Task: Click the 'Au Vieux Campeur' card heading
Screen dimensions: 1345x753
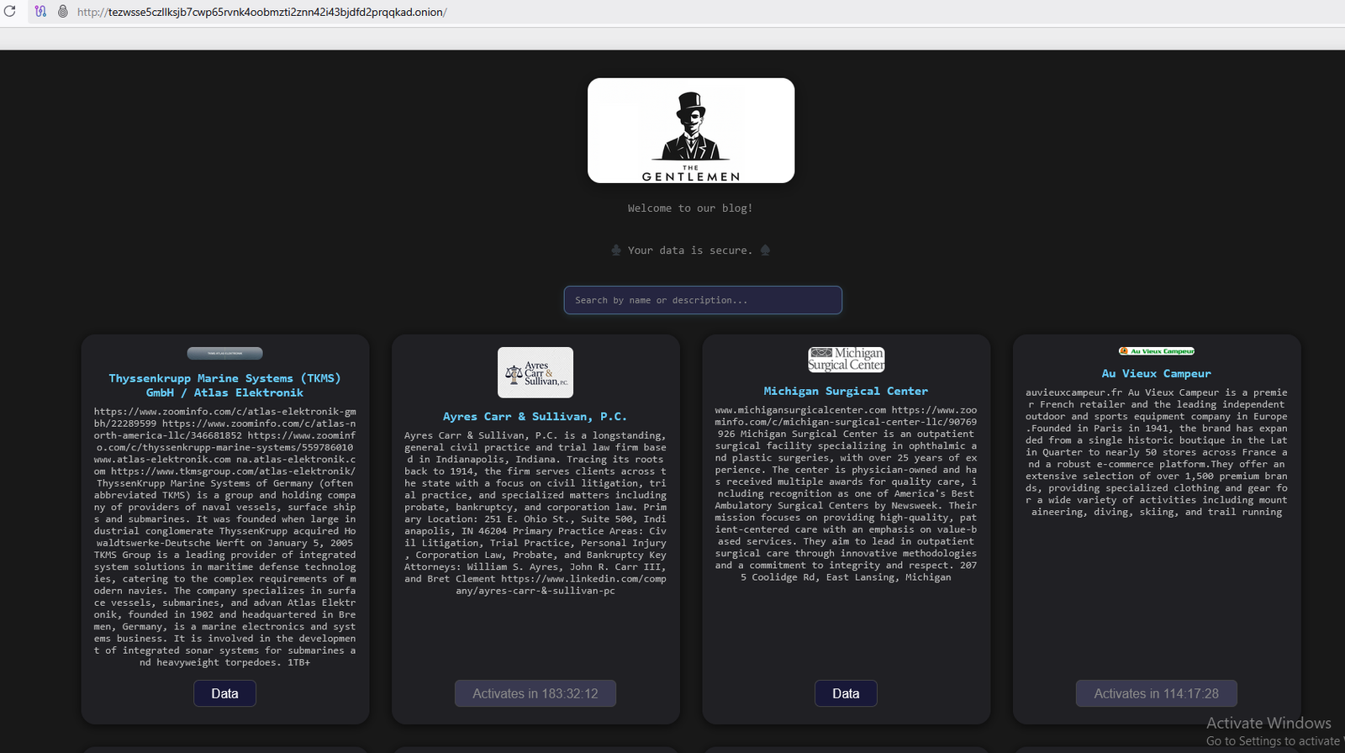Action: coord(1157,373)
